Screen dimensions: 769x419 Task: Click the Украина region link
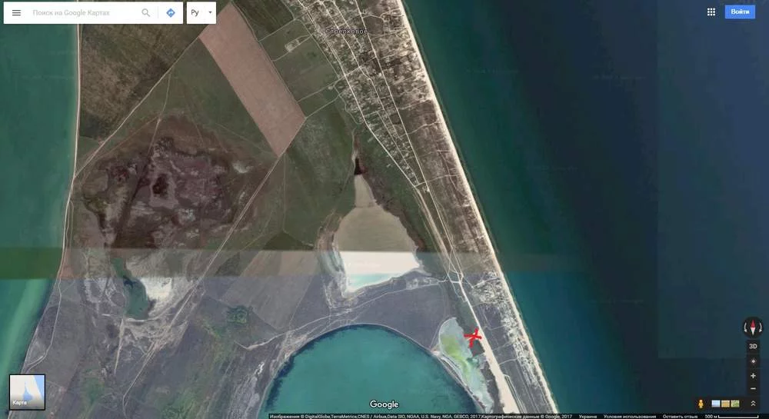pyautogui.click(x=588, y=416)
